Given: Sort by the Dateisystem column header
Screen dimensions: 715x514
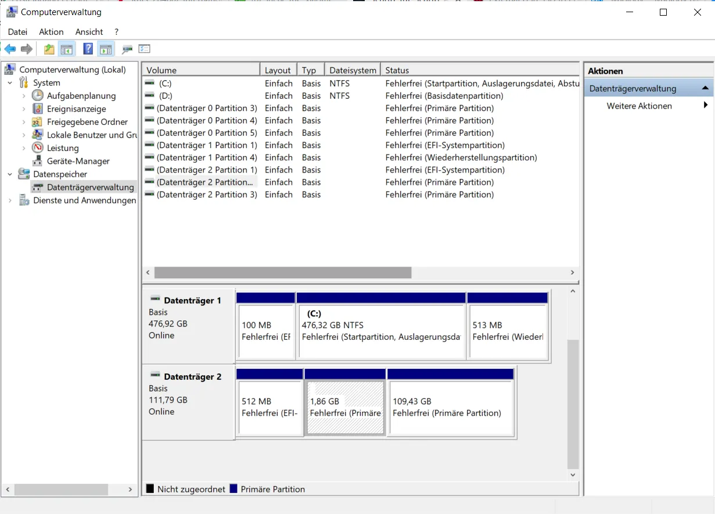Looking at the screenshot, I should point(353,70).
